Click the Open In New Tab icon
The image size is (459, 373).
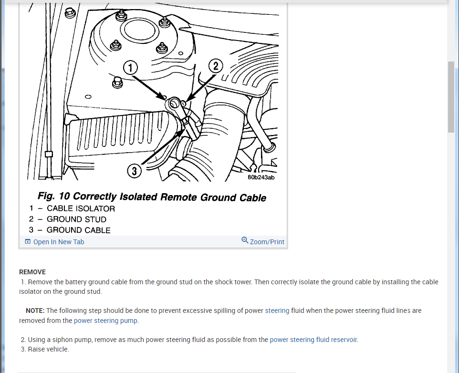28,242
